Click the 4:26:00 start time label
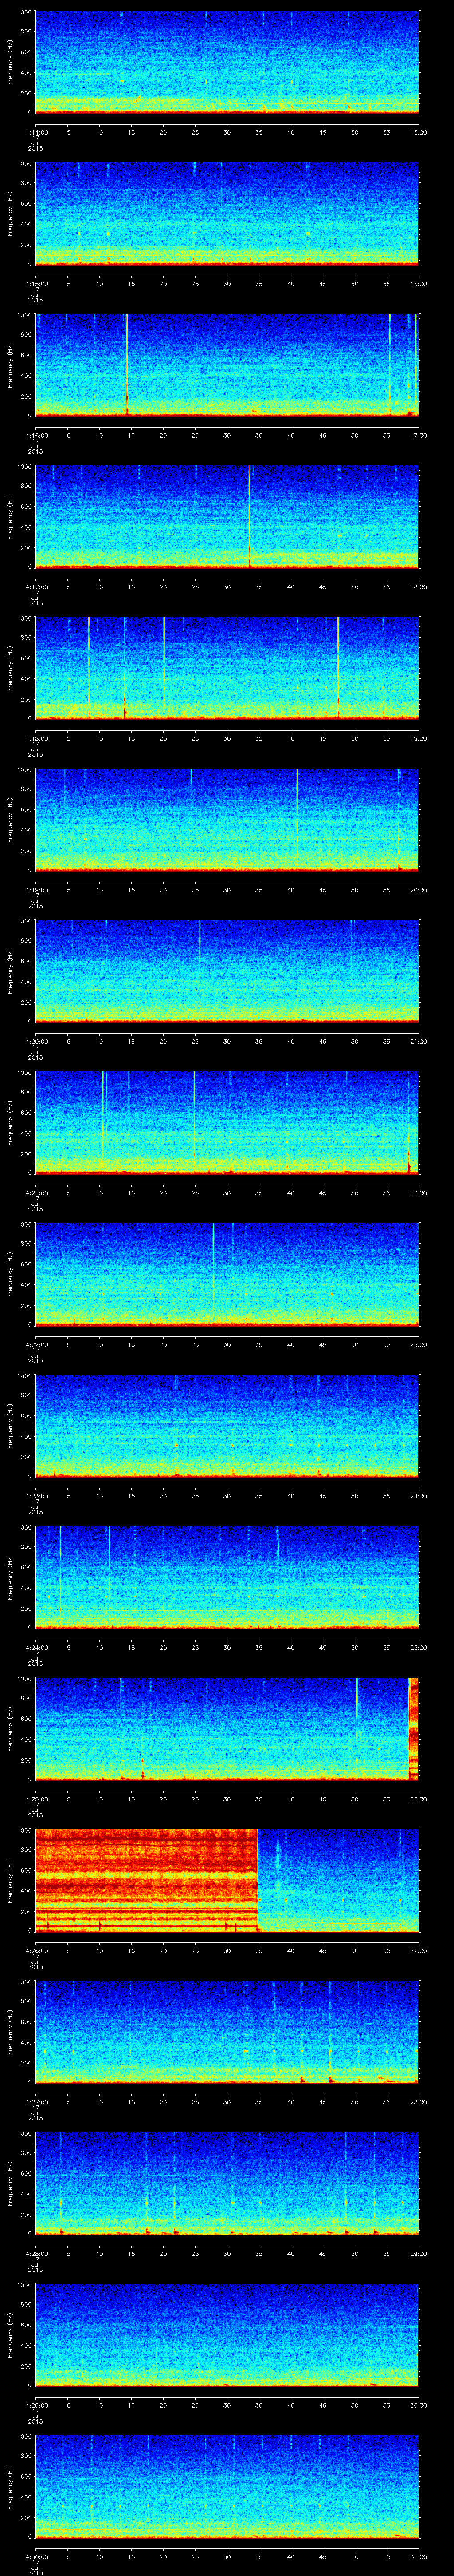The width and height of the screenshot is (454, 2576). (36, 1950)
